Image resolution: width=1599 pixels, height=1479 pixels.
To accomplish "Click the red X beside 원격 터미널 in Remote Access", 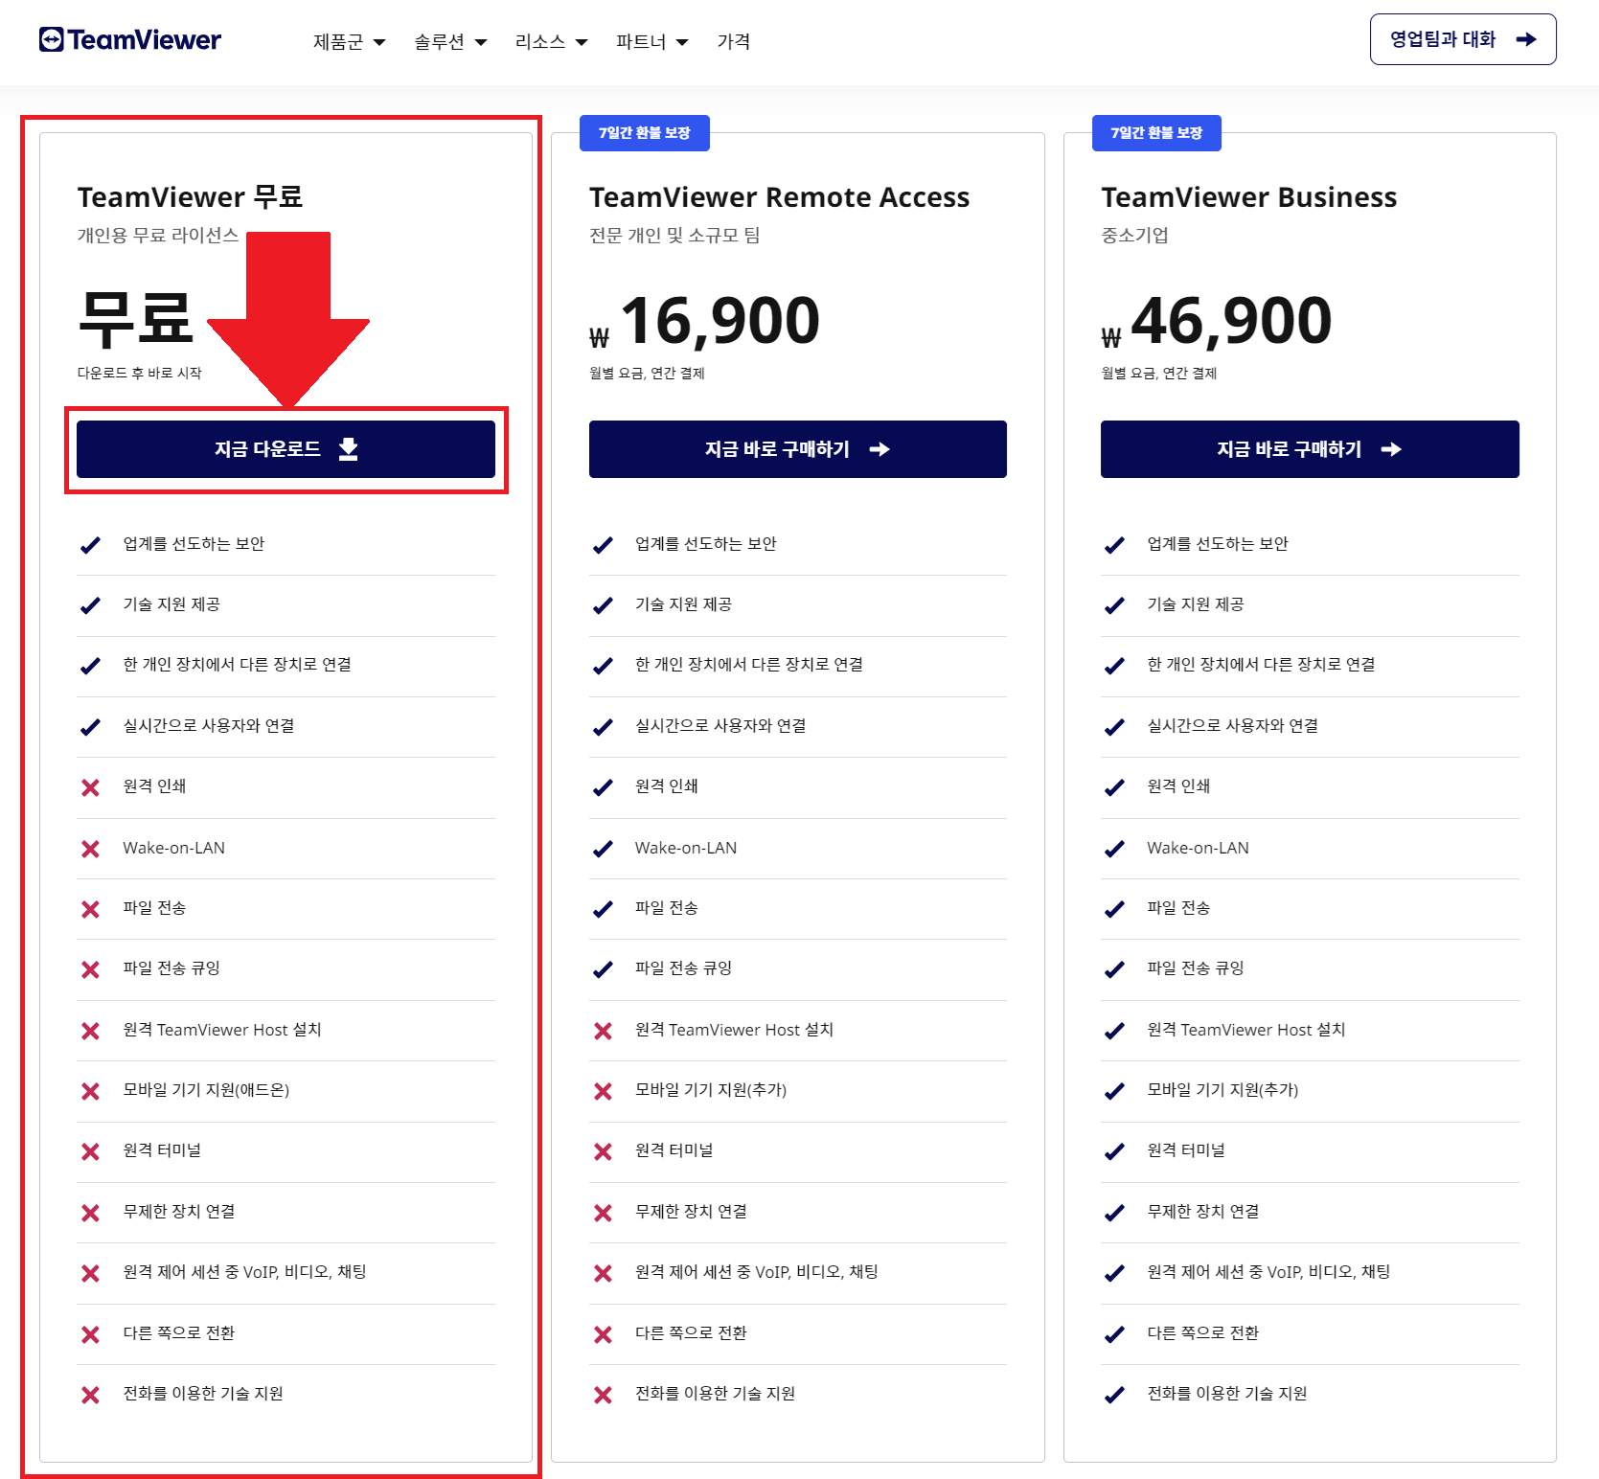I will point(603,1151).
